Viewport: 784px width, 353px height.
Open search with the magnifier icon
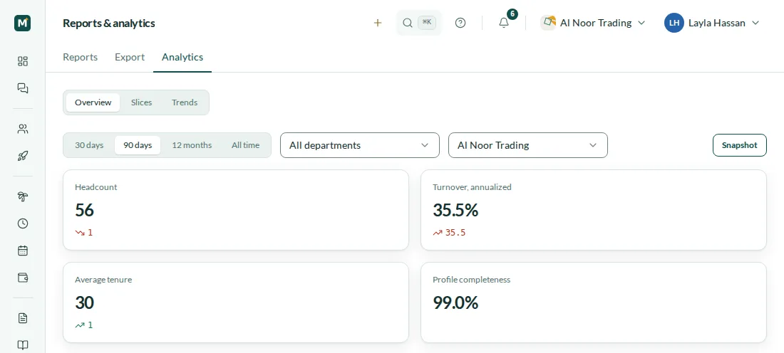pos(408,23)
